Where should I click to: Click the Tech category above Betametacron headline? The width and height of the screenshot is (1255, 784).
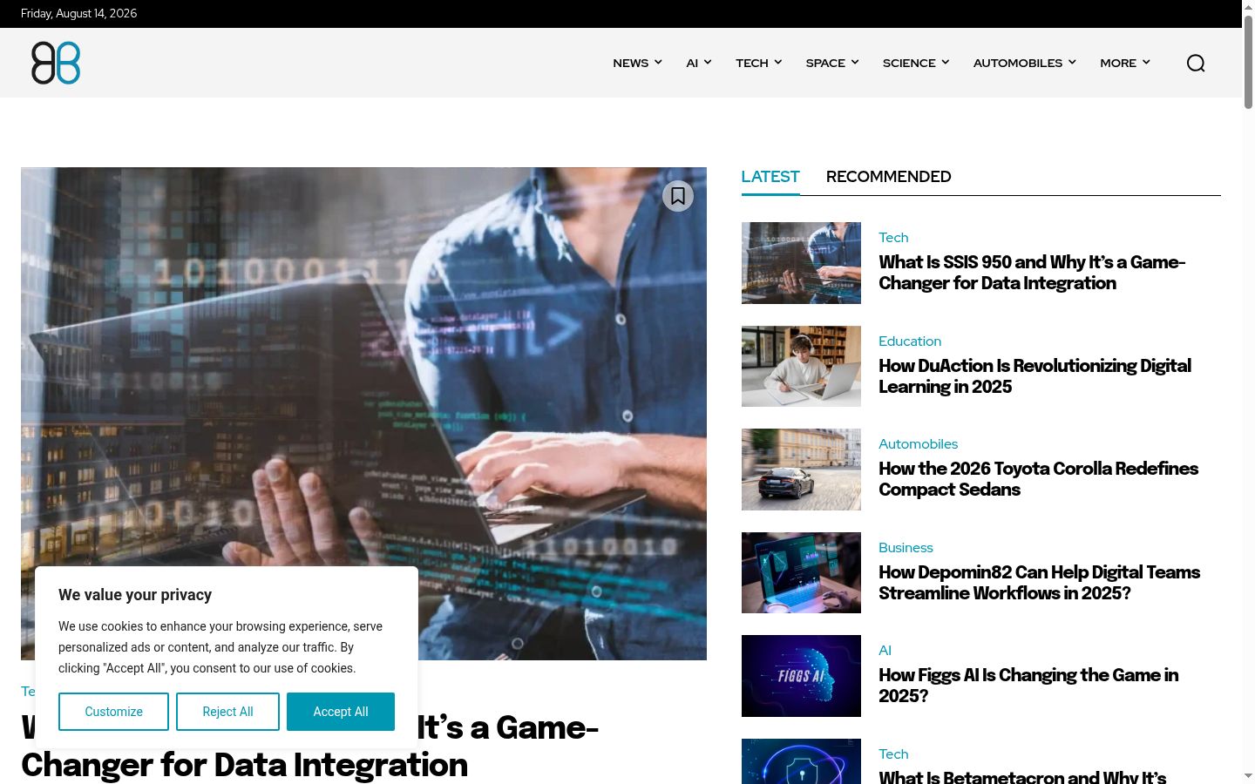pyautogui.click(x=893, y=754)
